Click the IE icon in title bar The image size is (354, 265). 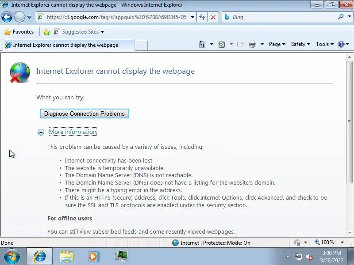tap(5, 4)
